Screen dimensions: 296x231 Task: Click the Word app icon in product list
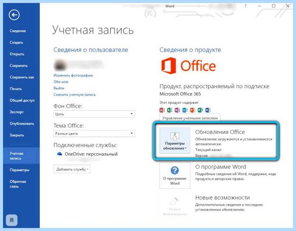(208, 110)
